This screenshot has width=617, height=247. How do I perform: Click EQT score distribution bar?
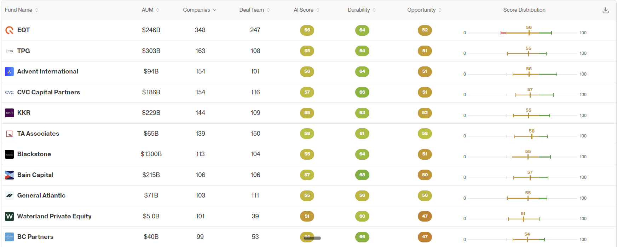[526, 33]
